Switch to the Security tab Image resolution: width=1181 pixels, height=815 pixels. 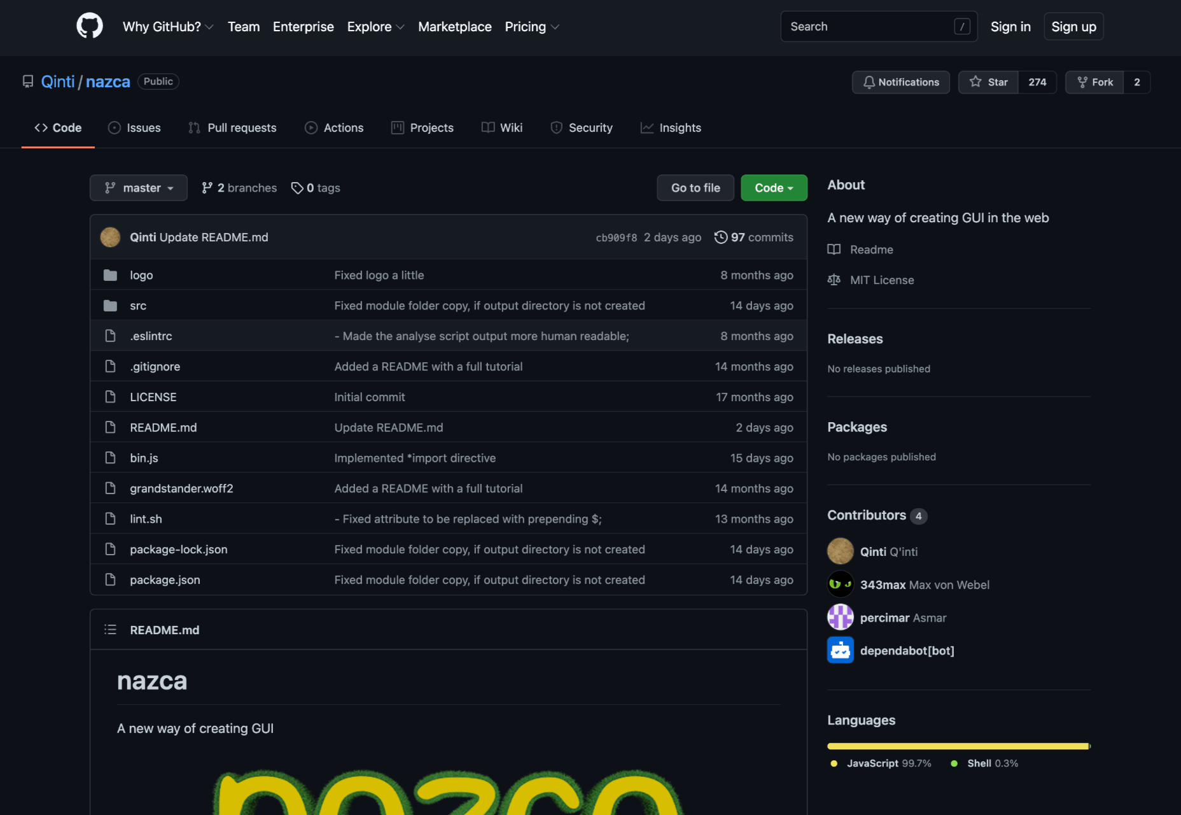[x=581, y=128]
